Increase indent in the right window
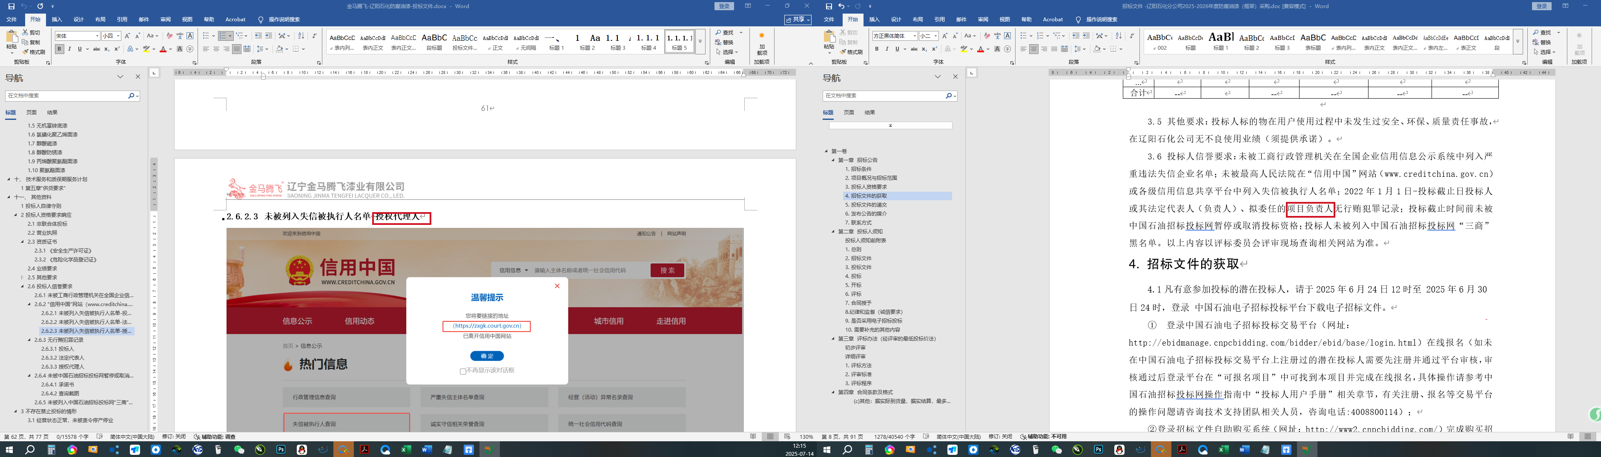1601x457 pixels. (x=1086, y=36)
